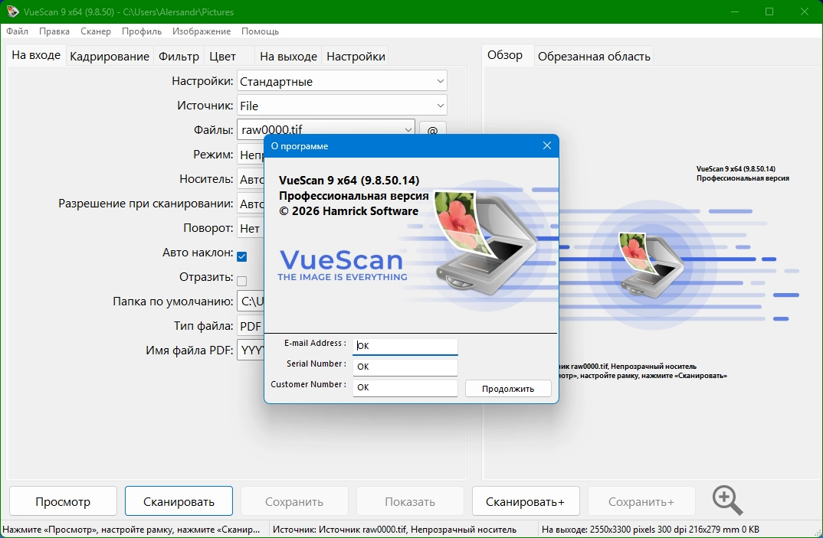This screenshot has height=538, width=823.
Task: Click the Просмотр button
Action: tap(63, 501)
